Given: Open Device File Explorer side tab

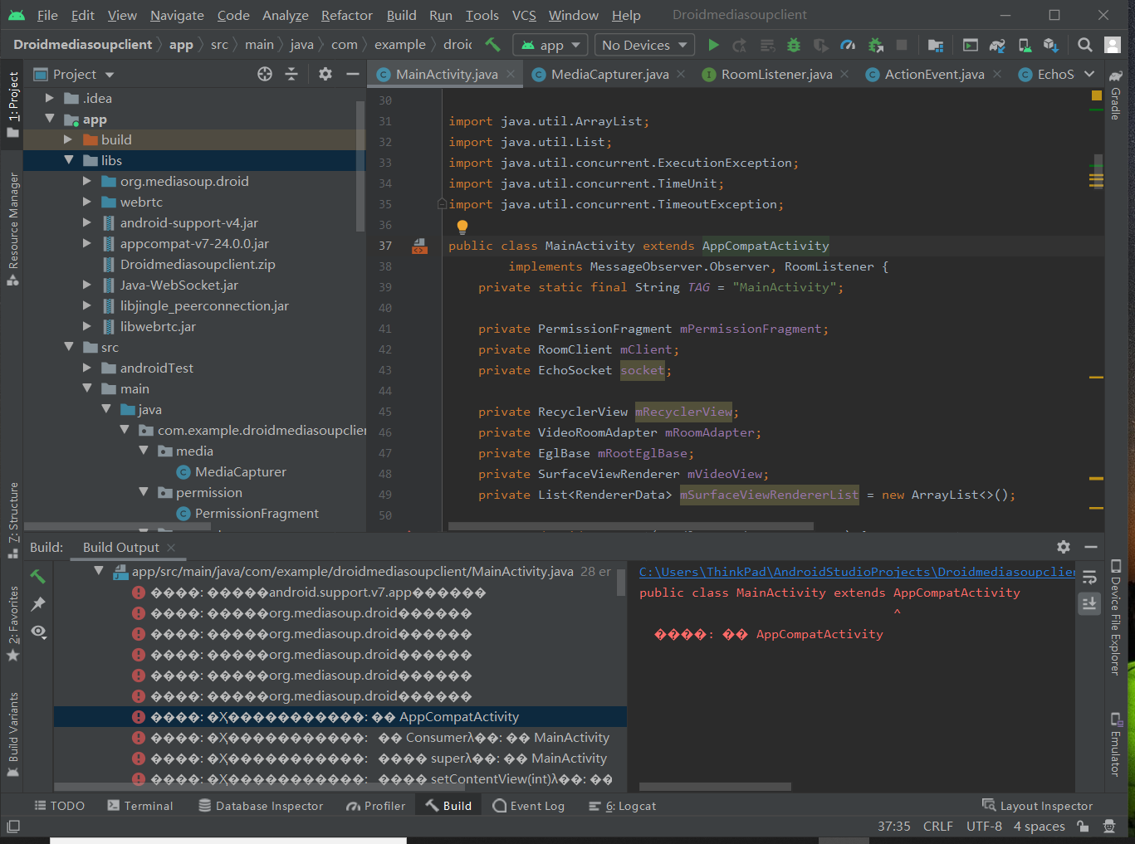Looking at the screenshot, I should [x=1115, y=618].
